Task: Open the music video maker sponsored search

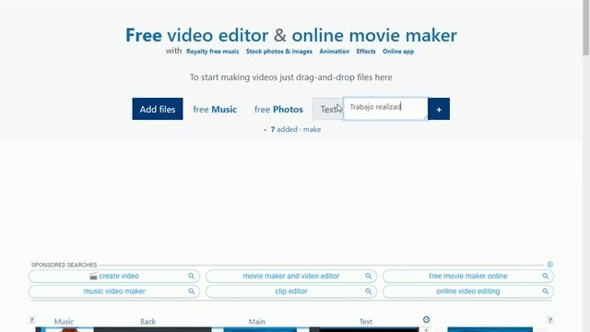Action: click(114, 291)
